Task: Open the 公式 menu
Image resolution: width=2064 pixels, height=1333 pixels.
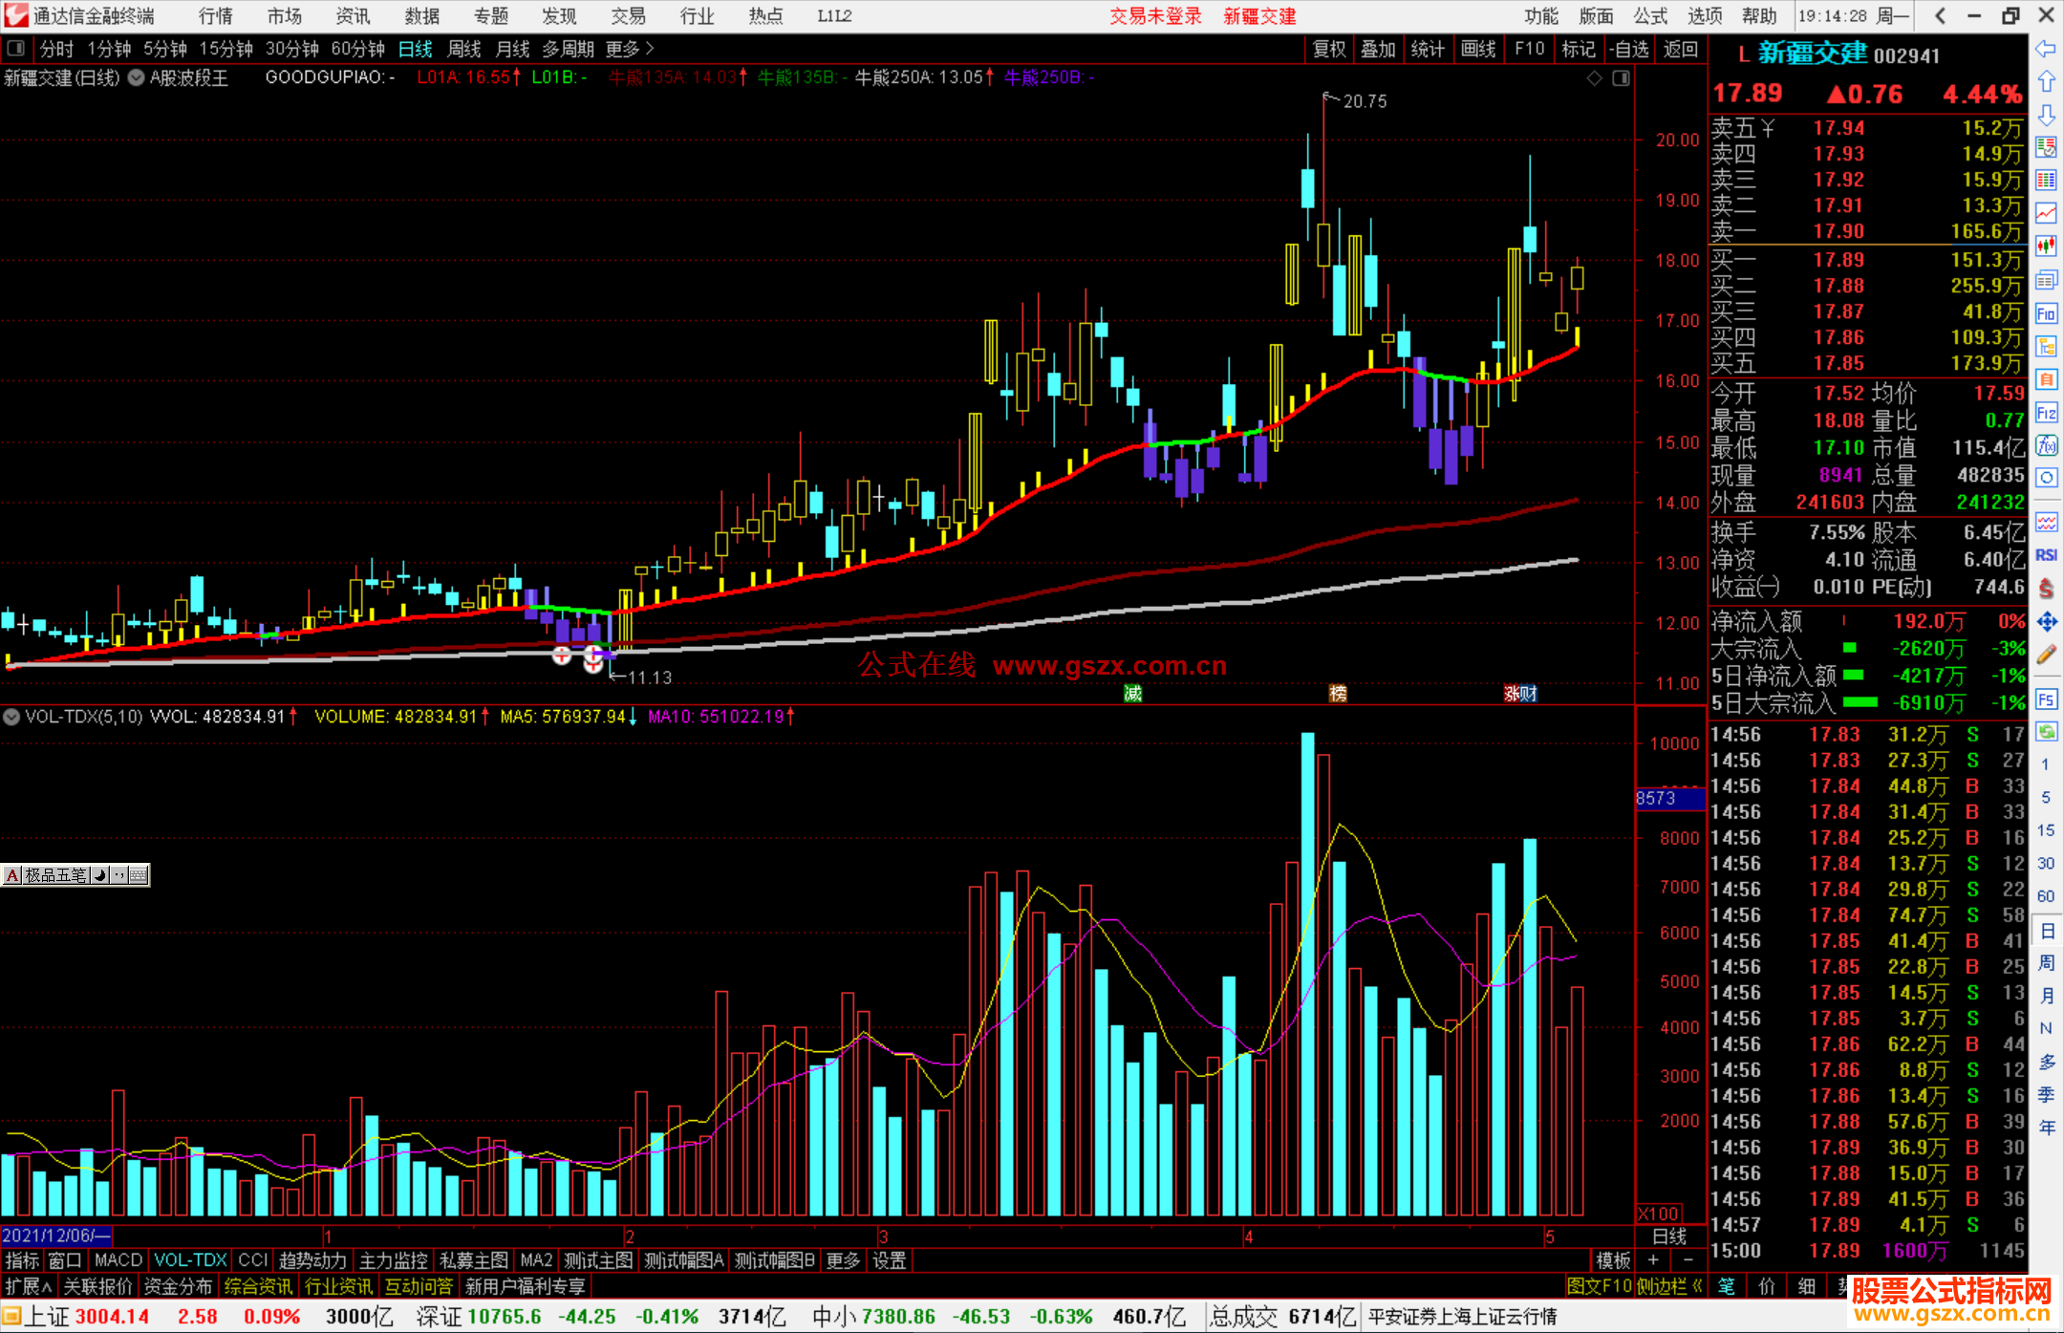Action: (1650, 16)
